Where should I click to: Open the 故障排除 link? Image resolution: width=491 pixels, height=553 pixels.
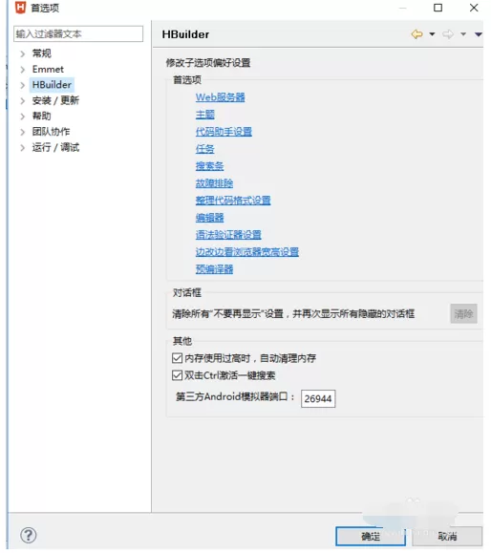214,183
